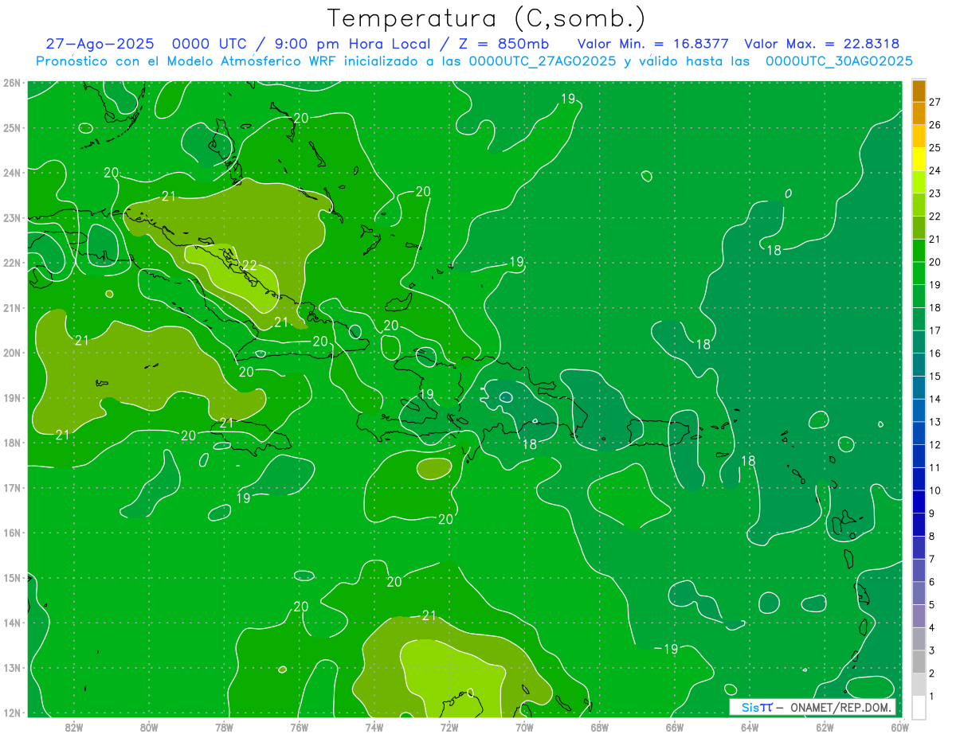Click the '23N' latitude axis label
The height and width of the screenshot is (738, 956).
(x=11, y=217)
